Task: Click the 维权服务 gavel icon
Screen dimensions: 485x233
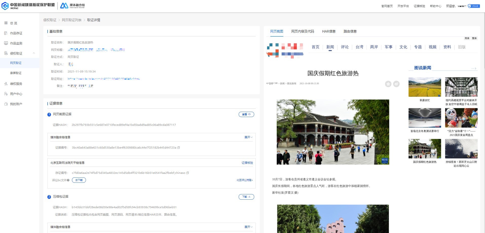Action: point(6,84)
